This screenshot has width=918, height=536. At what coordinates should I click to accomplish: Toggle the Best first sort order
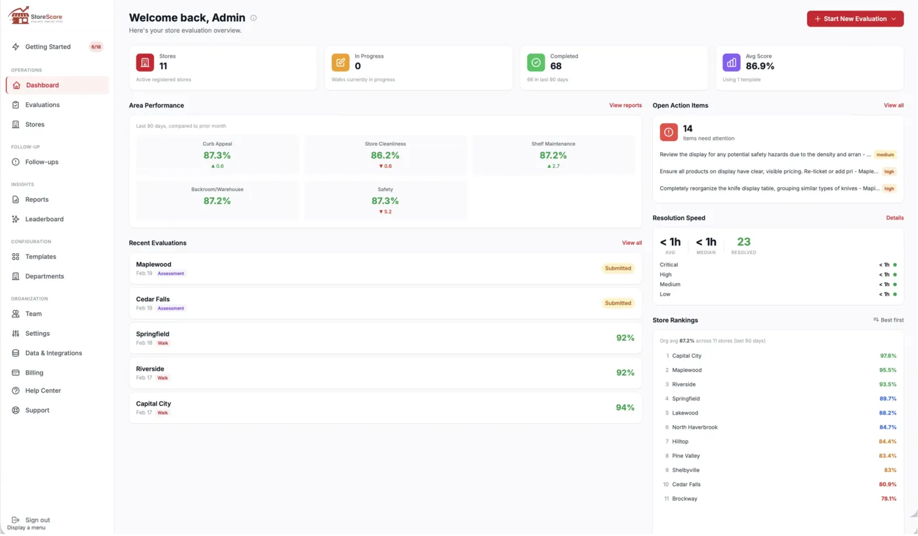(888, 320)
